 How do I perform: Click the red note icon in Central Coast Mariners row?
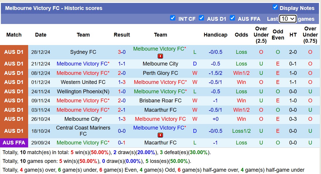click(161, 135)
